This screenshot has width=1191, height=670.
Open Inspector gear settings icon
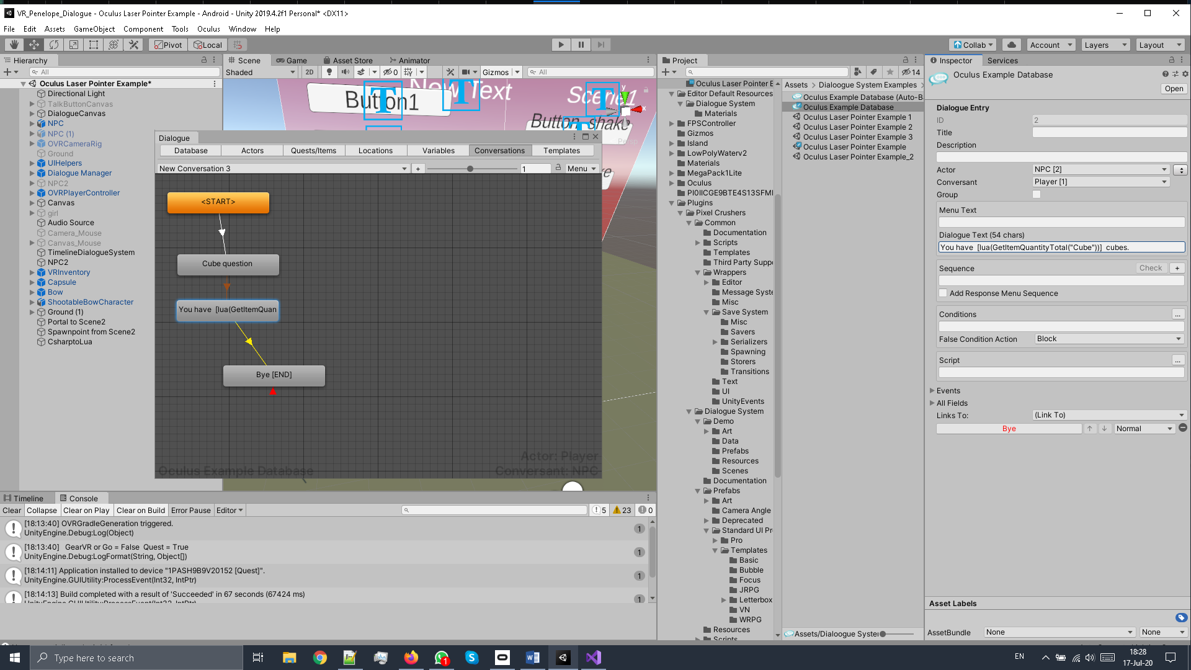pos(1185,74)
